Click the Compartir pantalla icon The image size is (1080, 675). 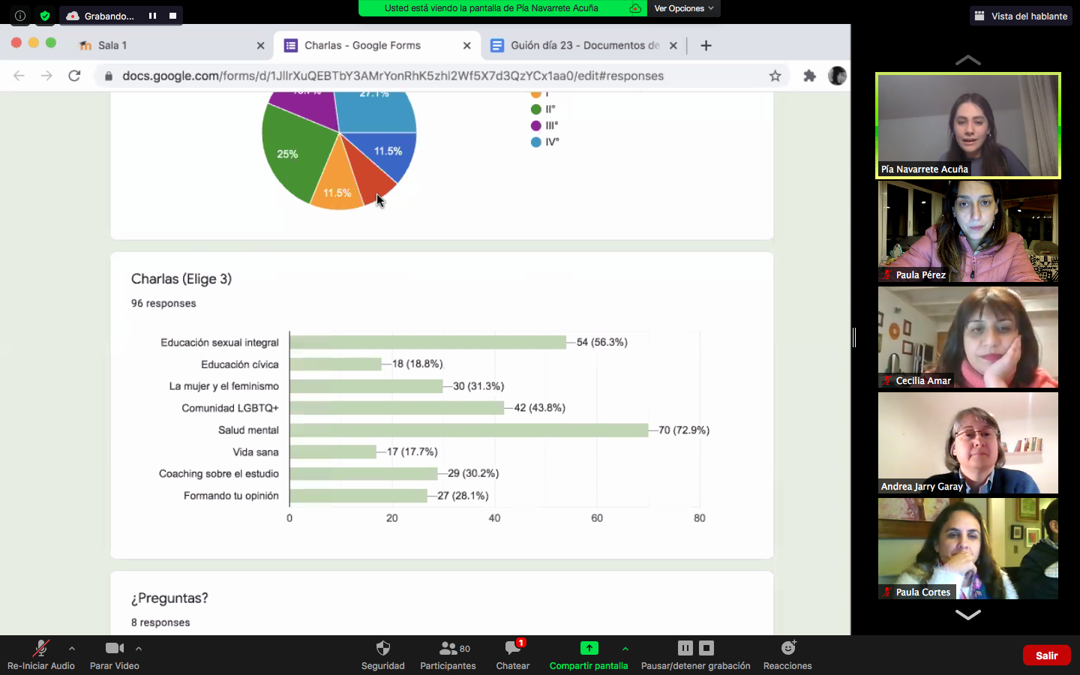[589, 649]
